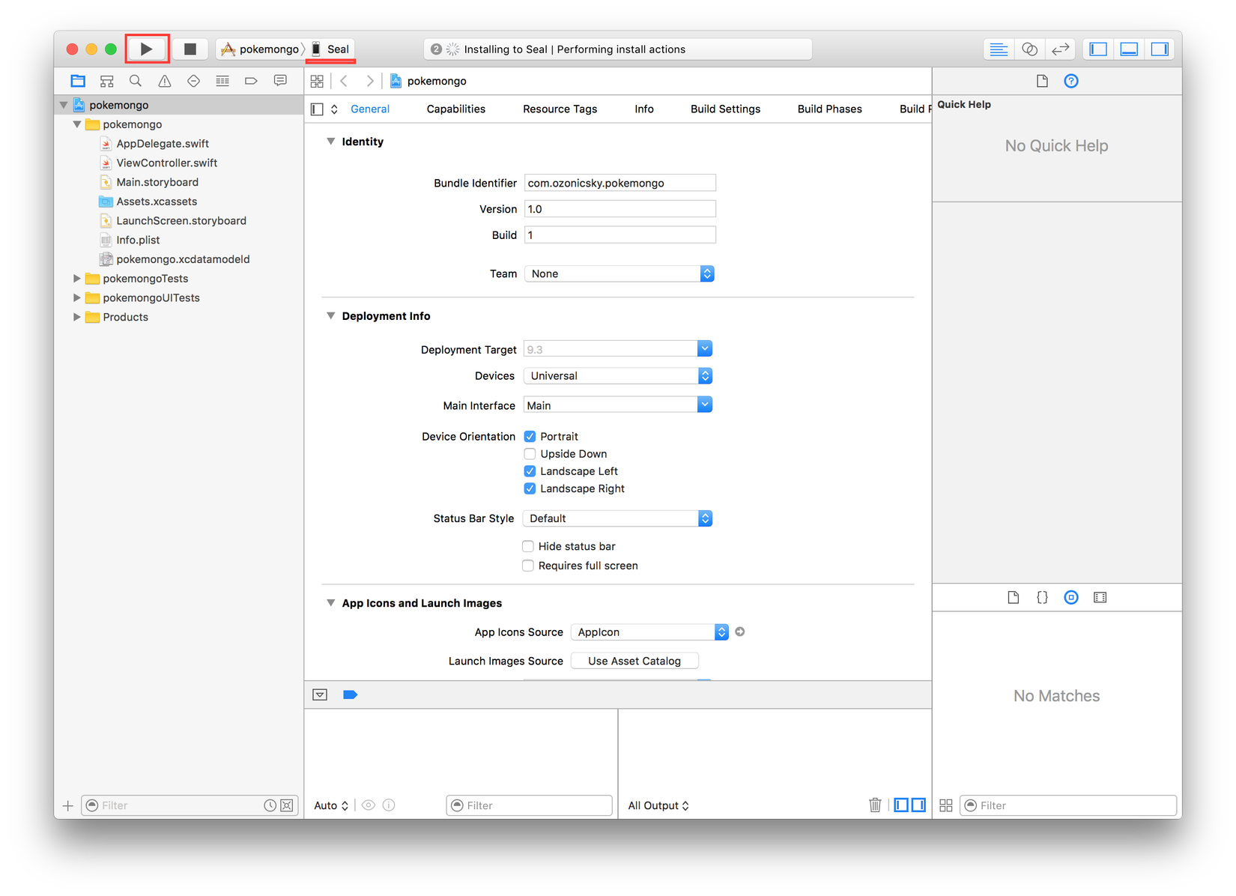Image resolution: width=1236 pixels, height=896 pixels.
Task: Toggle the Utilities panel visibility
Action: [1160, 49]
